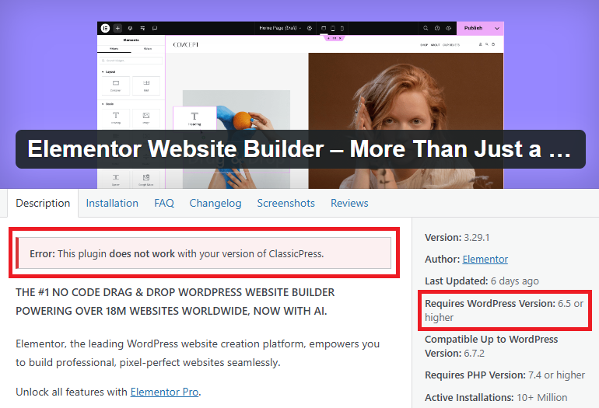Click the Elementor logo icon in banner toolbar

105,28
